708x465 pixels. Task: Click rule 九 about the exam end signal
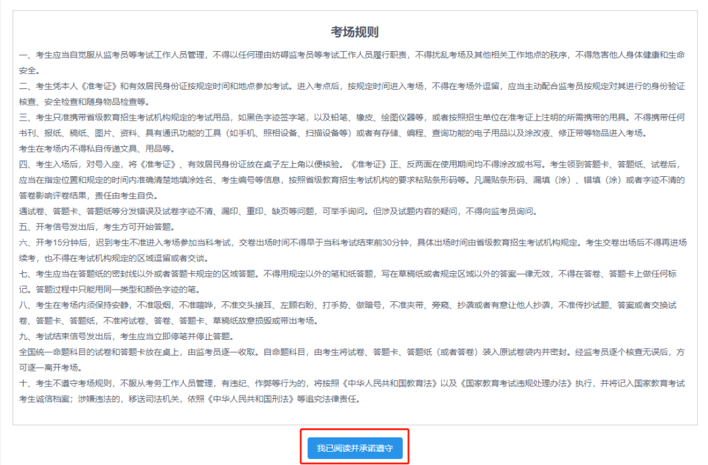coord(125,336)
